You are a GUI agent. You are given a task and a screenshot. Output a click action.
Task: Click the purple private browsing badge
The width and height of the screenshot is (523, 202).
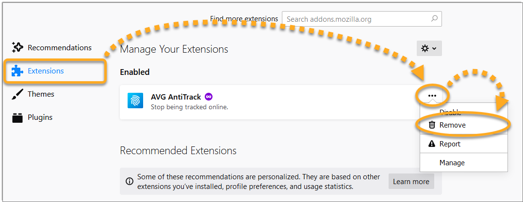click(x=209, y=97)
